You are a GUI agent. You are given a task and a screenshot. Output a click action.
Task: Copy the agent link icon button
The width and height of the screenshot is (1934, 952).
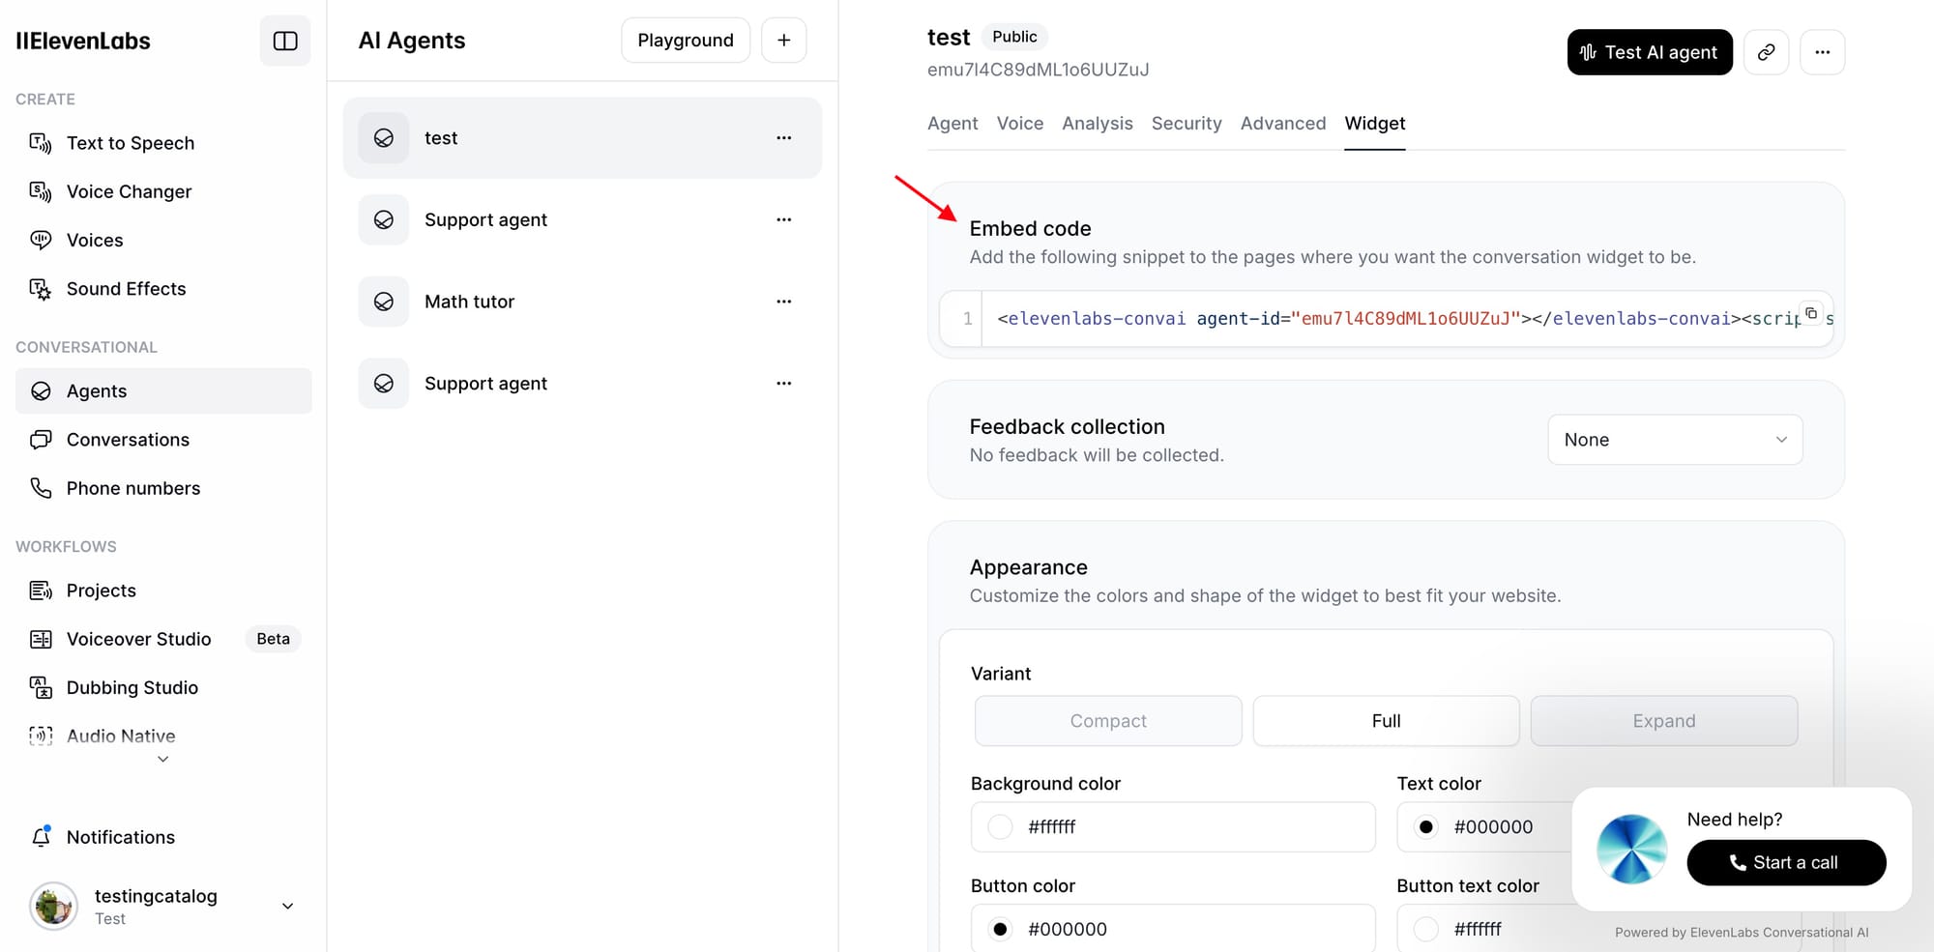coord(1767,52)
